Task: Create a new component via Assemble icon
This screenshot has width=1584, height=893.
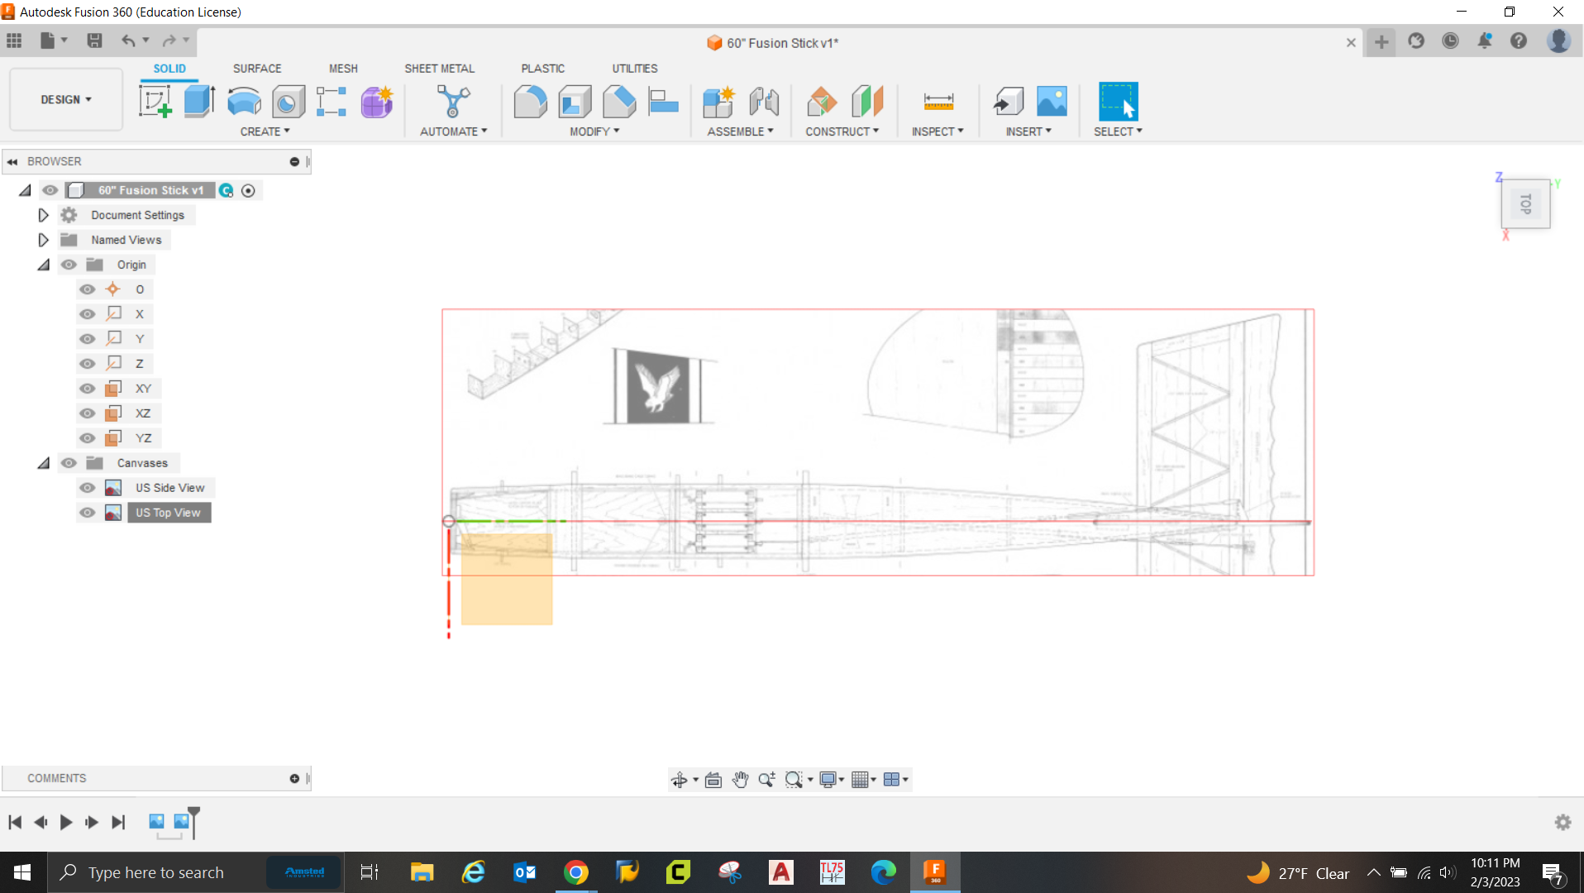Action: (718, 101)
